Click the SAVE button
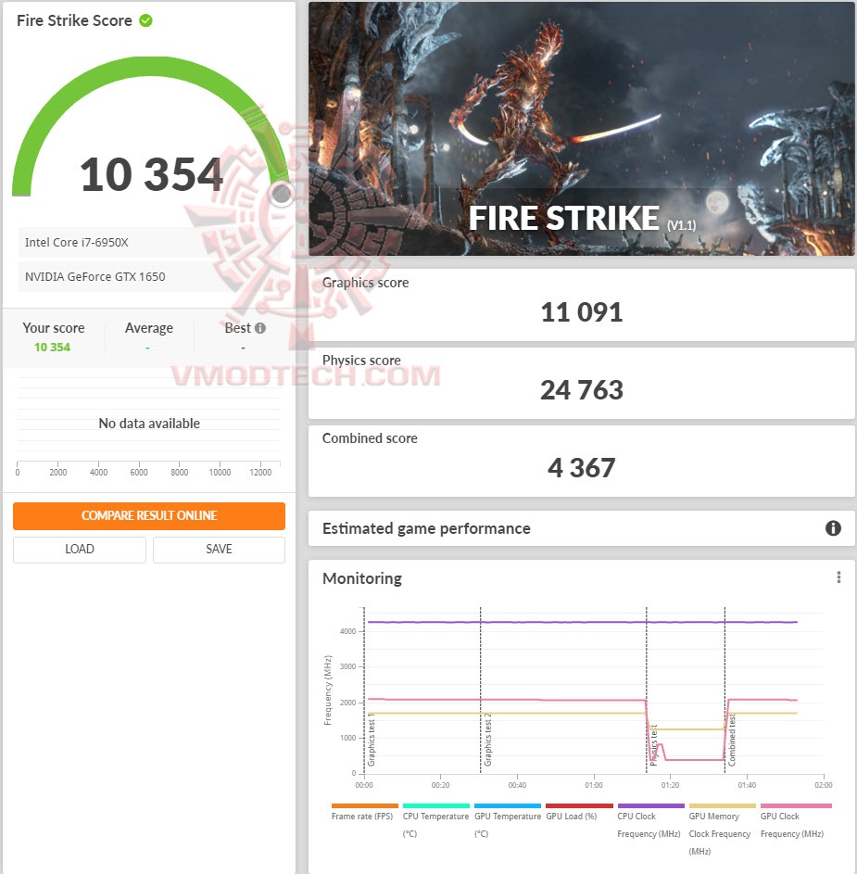 pyautogui.click(x=219, y=549)
